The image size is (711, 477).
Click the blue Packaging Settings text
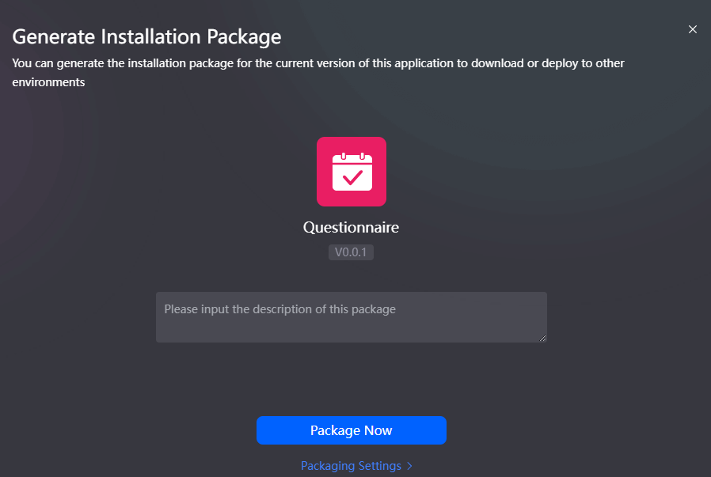351,466
